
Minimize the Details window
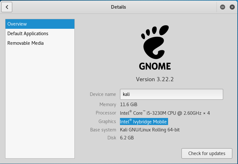(x=223, y=7)
